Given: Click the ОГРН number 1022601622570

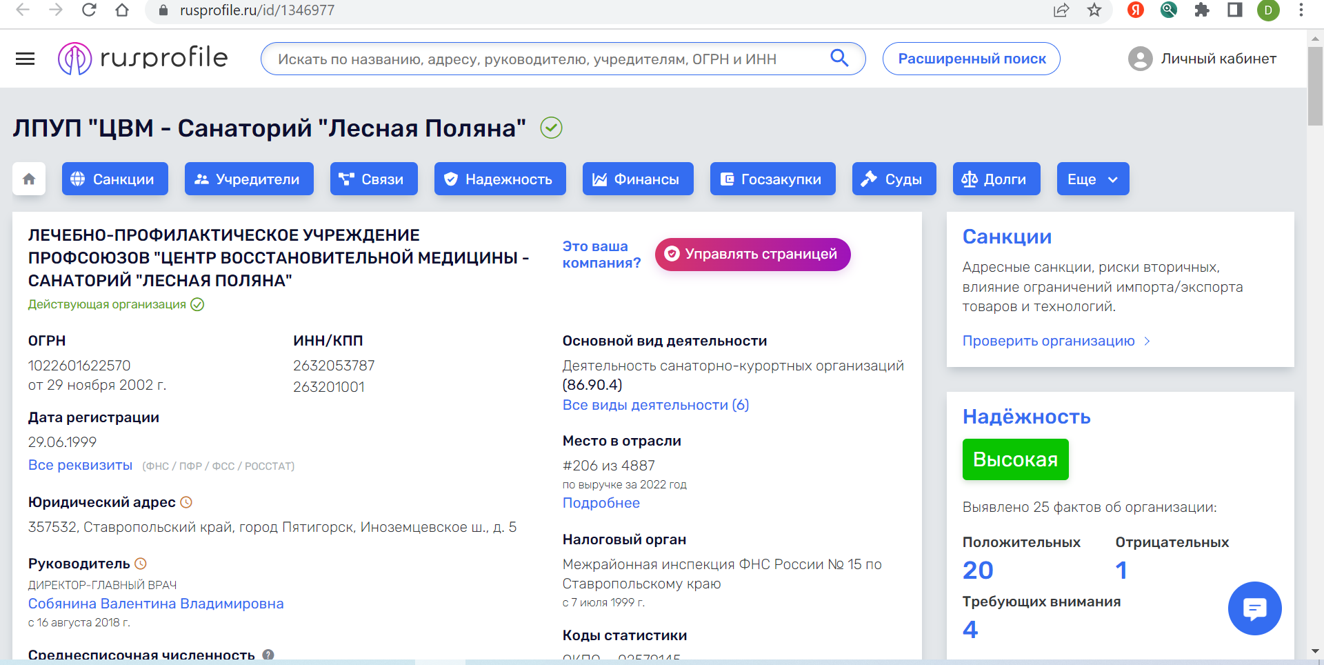Looking at the screenshot, I should (x=79, y=366).
